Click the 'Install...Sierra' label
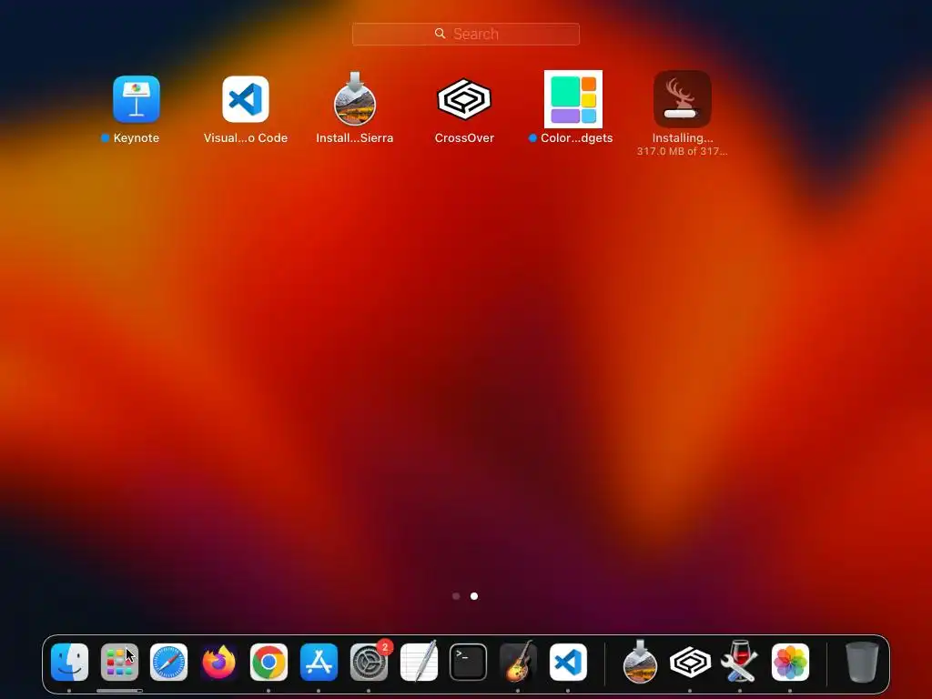This screenshot has width=932, height=699. (x=355, y=138)
